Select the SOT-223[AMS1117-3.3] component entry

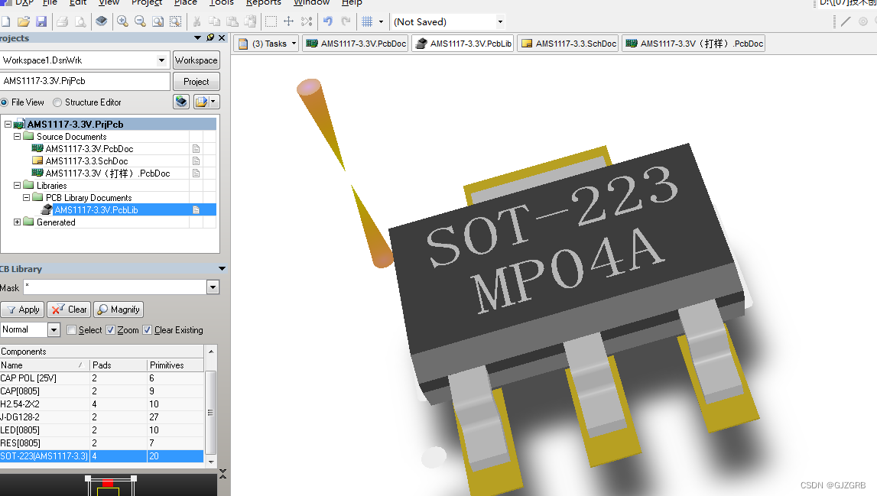pos(44,455)
